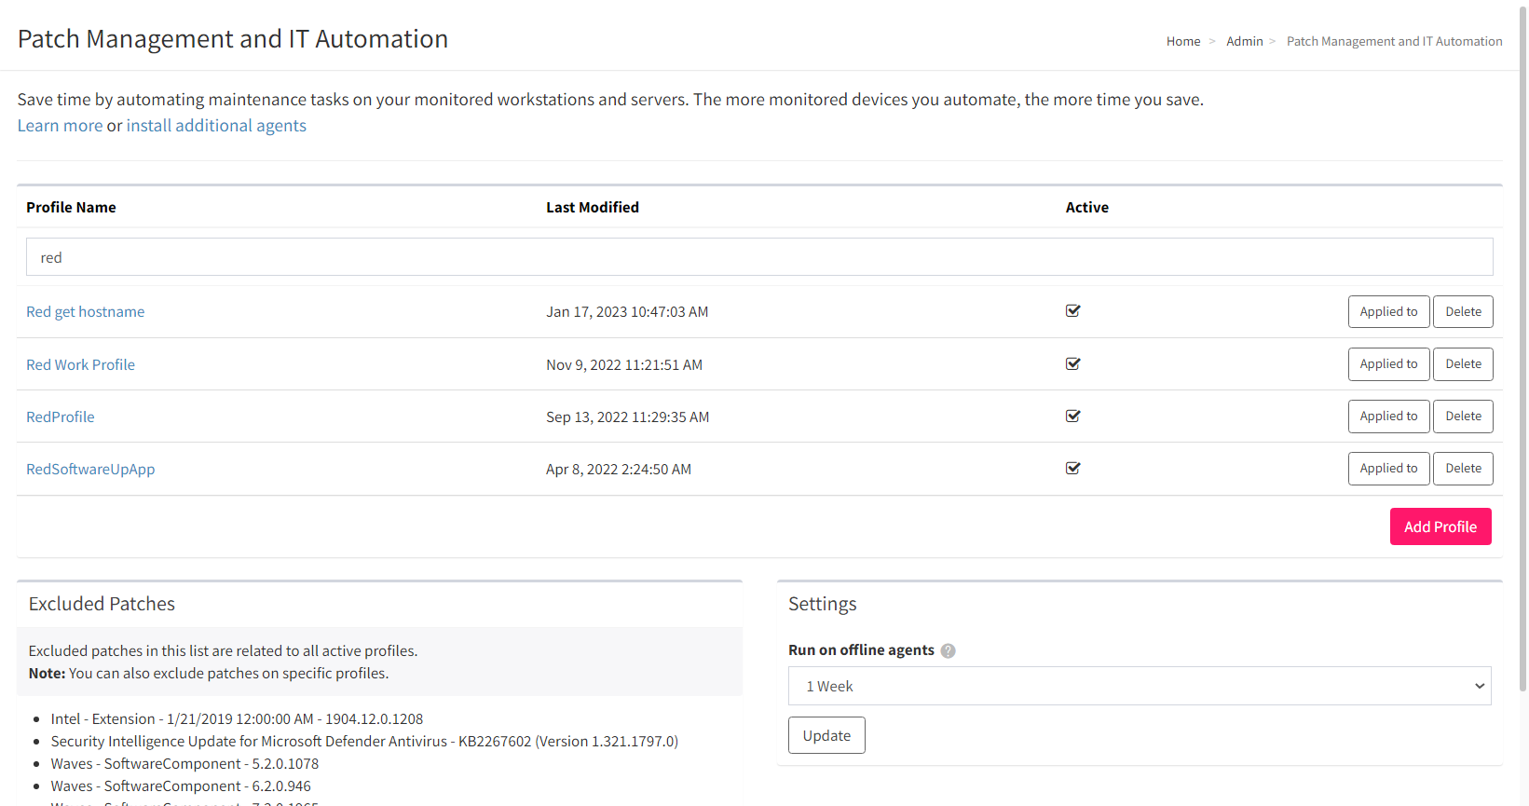The width and height of the screenshot is (1529, 806).
Task: Select the Intel - Extension excluded patch entry
Action: 237,718
